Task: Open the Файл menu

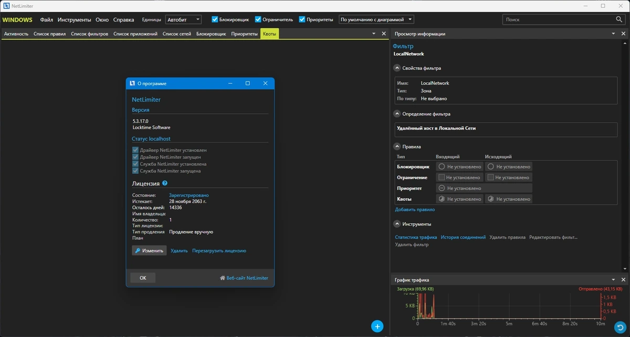Action: [x=47, y=19]
